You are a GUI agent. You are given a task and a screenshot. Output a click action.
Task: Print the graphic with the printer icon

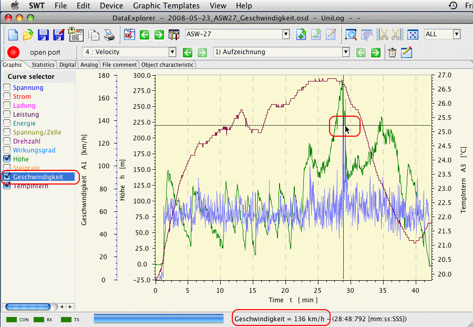(109, 35)
